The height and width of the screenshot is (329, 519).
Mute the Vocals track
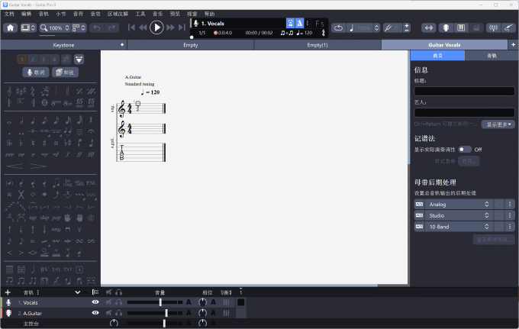click(108, 302)
